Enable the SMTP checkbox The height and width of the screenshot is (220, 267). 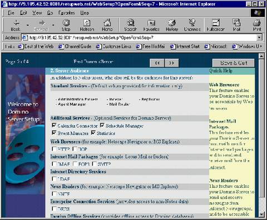tap(95, 164)
